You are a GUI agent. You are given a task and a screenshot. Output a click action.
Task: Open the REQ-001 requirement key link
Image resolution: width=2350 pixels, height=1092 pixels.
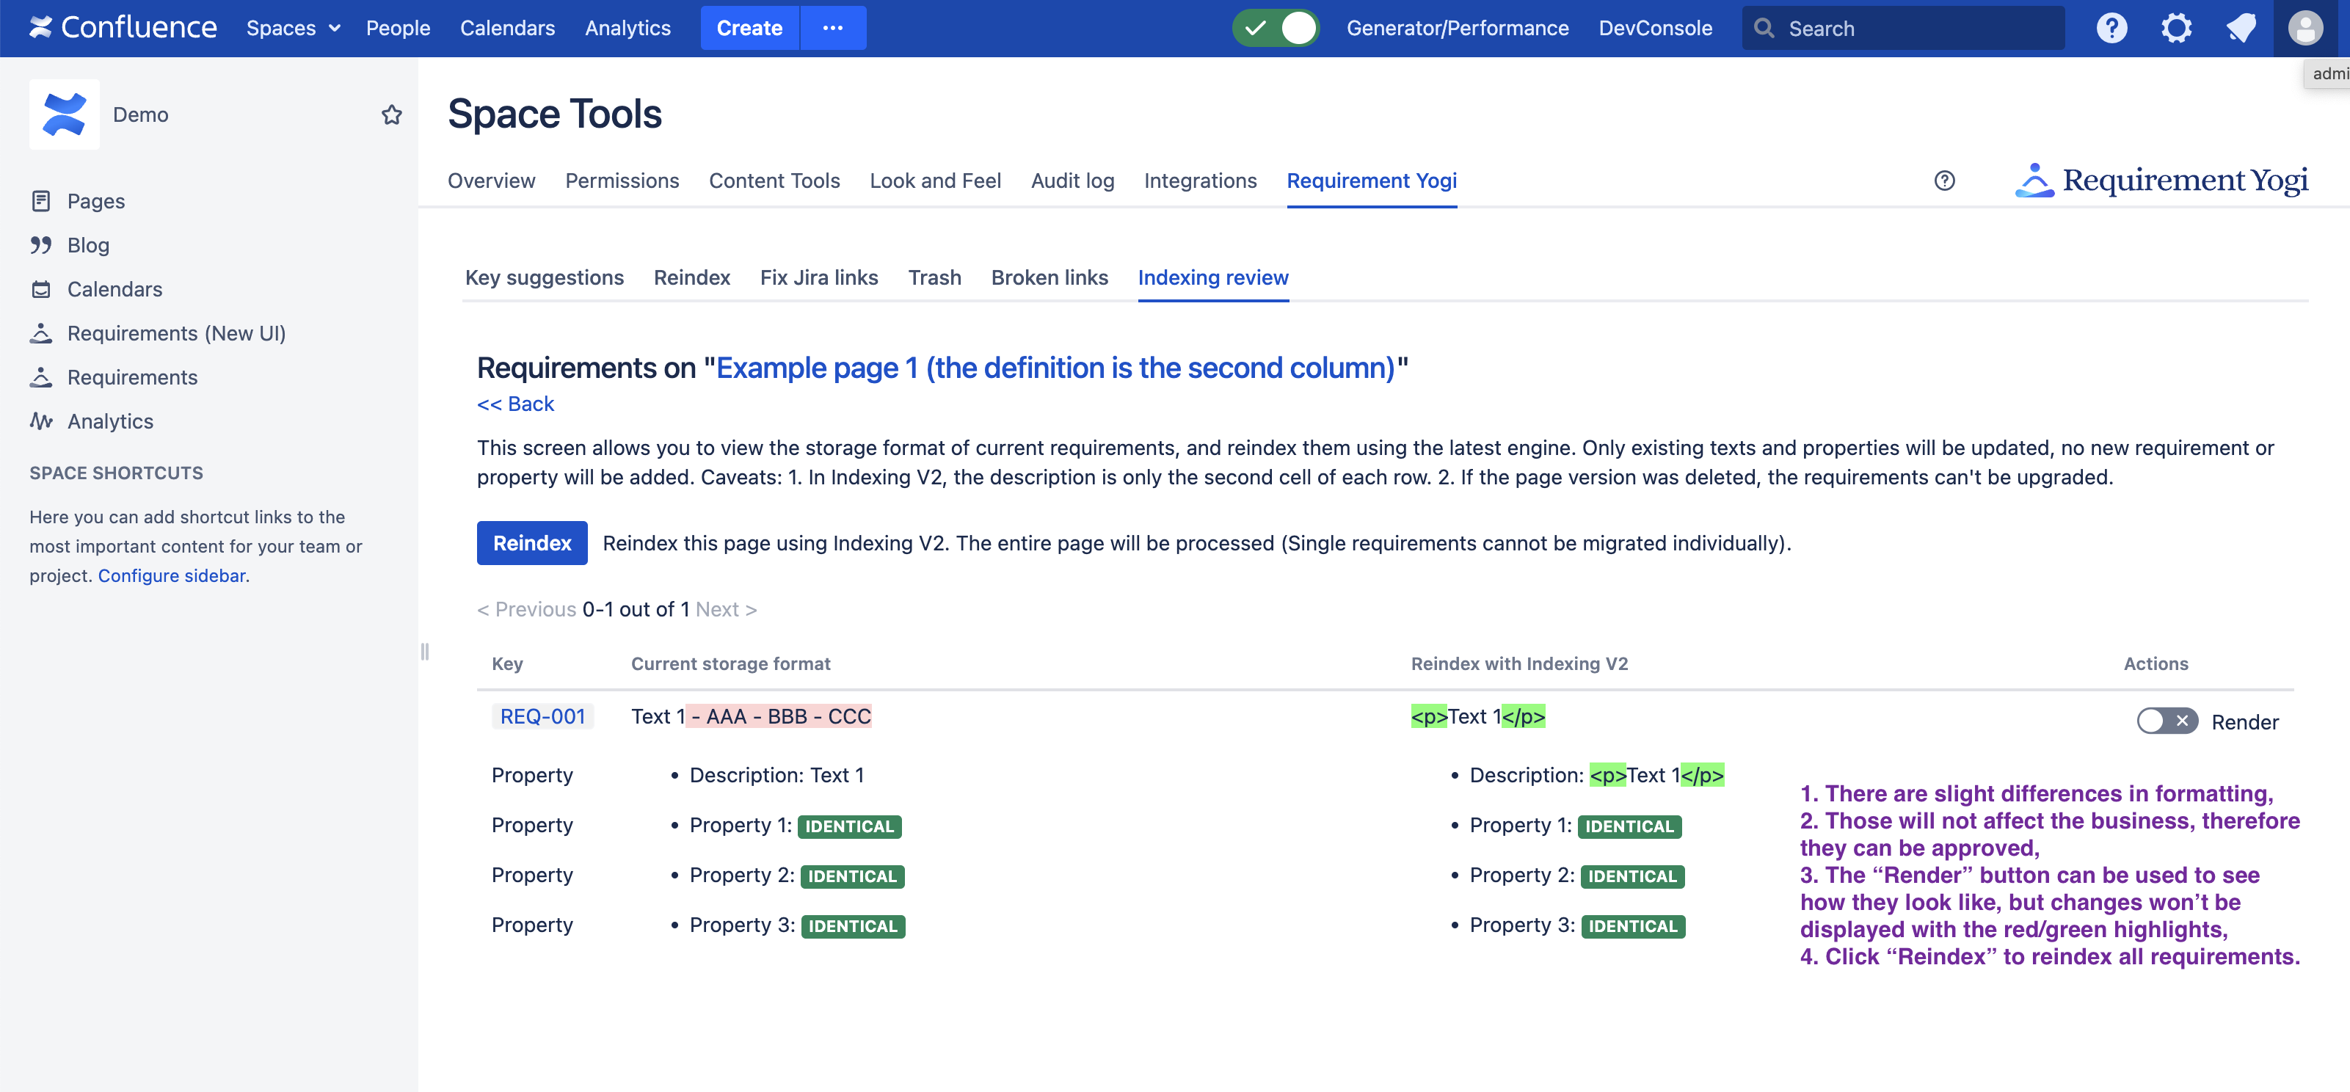[x=543, y=716]
